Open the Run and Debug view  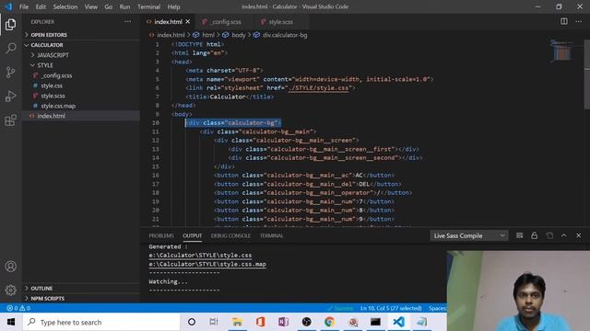point(10,96)
